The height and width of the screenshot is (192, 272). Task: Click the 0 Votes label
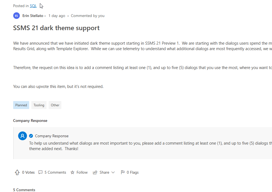(x=28, y=172)
